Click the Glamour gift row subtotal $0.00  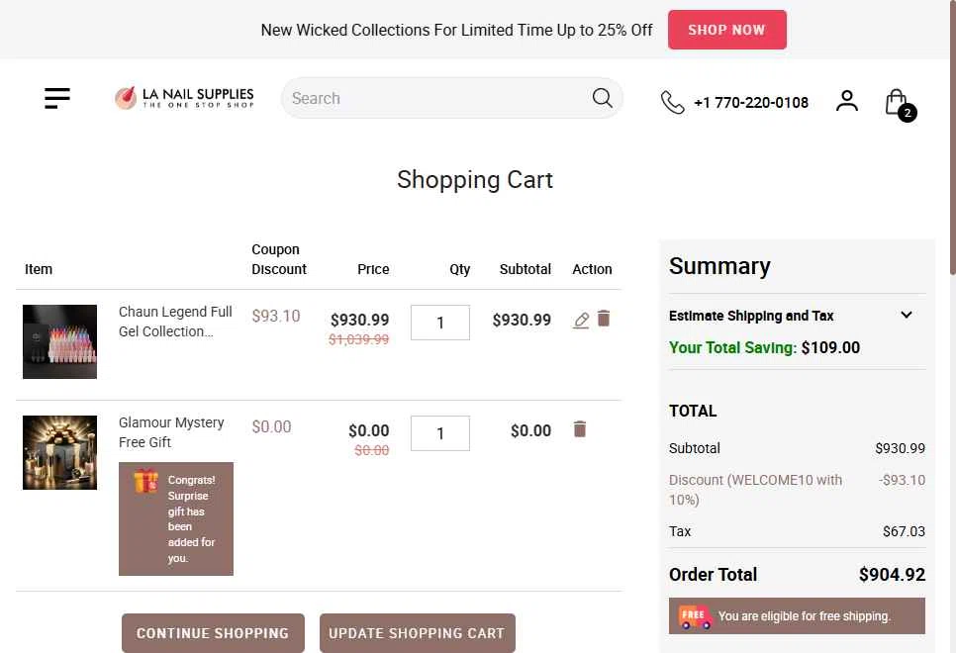pyautogui.click(x=531, y=431)
